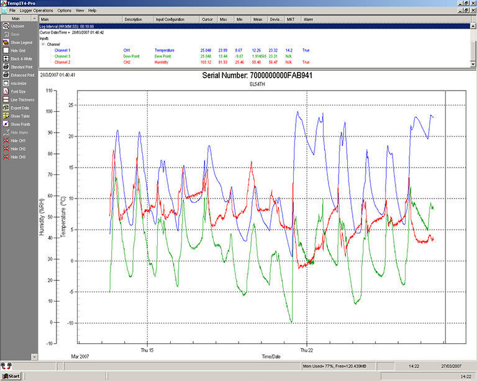
Task: Click the Show Table icon
Action: point(6,116)
